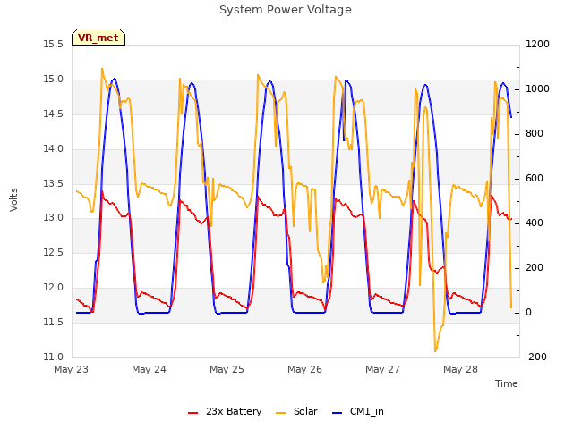Viewport: 573px width, 429px height.
Task: Click the 11.0 left axis value
Action: tap(54, 357)
